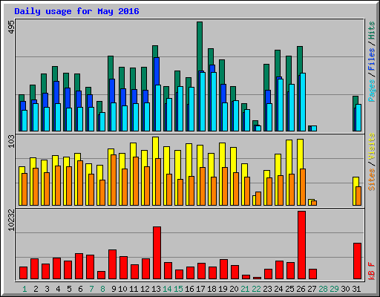This screenshot has width=380, height=297.
Task: Select the cyan Pages bar for day 26
Action: coord(303,102)
